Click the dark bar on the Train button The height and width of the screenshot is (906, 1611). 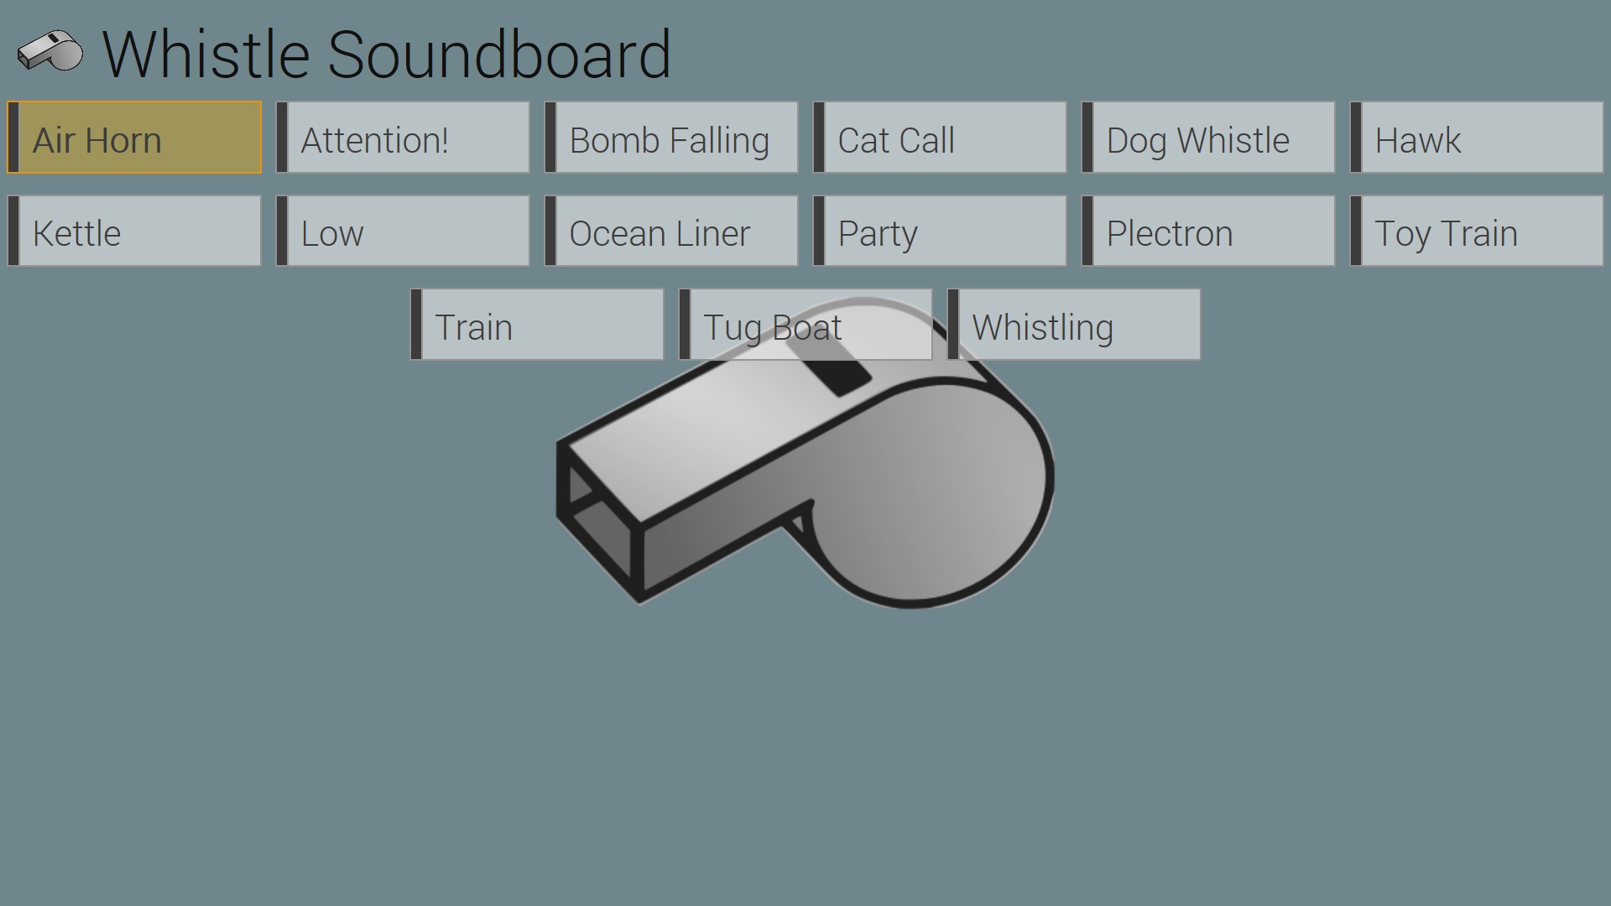[416, 325]
